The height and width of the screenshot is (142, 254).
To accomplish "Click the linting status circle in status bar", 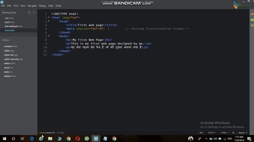I will (233, 133).
